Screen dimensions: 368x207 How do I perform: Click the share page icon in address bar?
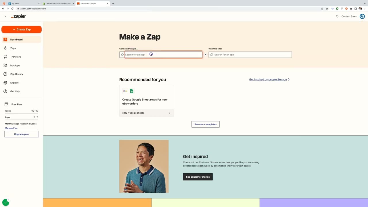pyautogui.click(x=322, y=9)
